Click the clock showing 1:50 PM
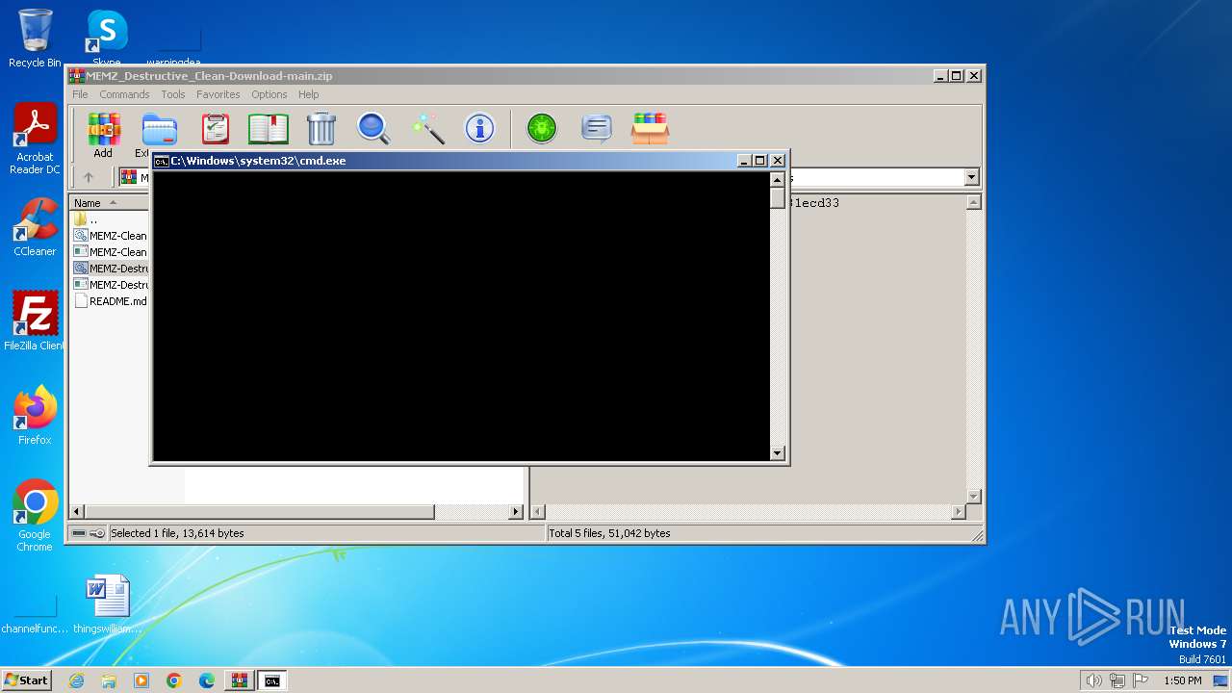This screenshot has height=693, width=1232. [1182, 680]
